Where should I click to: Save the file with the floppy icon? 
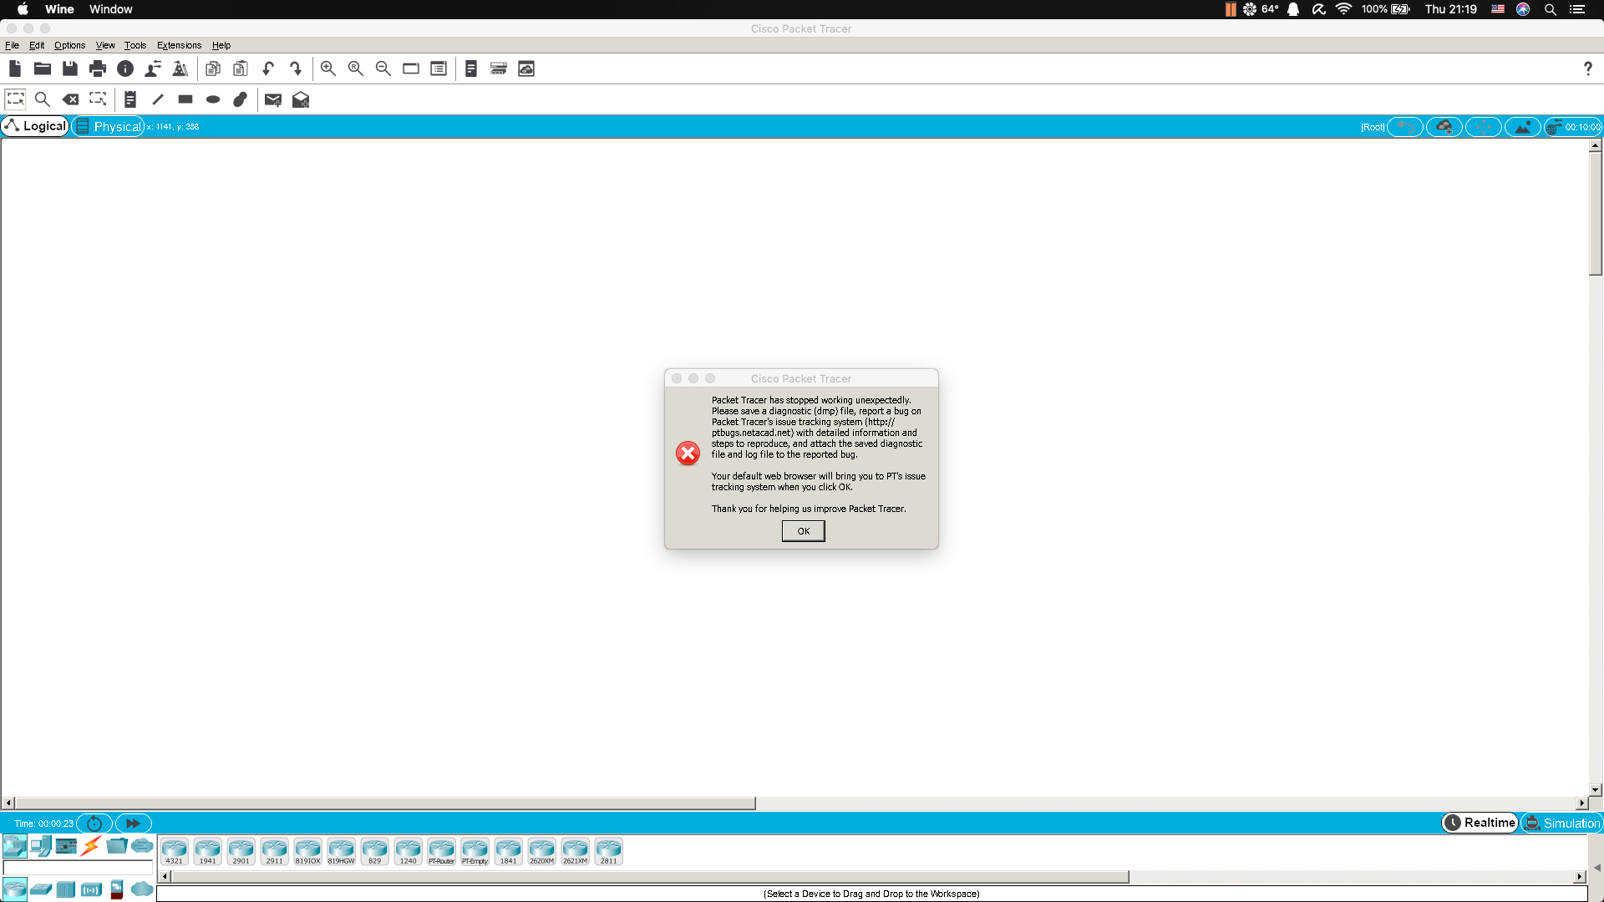click(70, 68)
